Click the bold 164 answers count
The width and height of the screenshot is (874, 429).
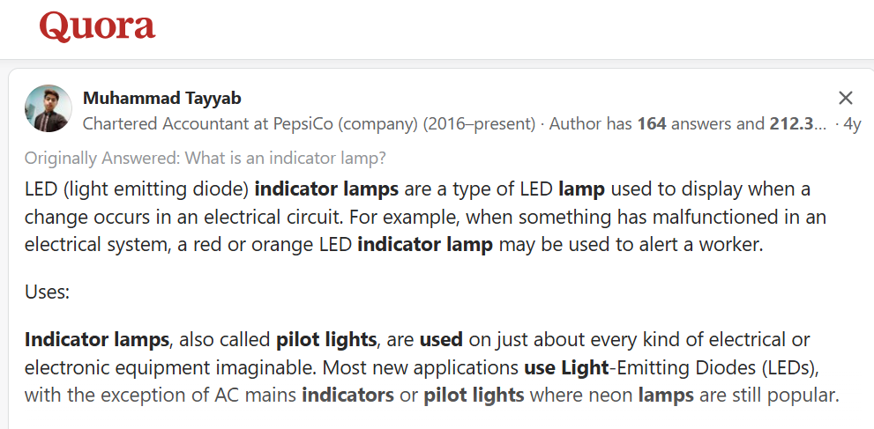click(652, 123)
